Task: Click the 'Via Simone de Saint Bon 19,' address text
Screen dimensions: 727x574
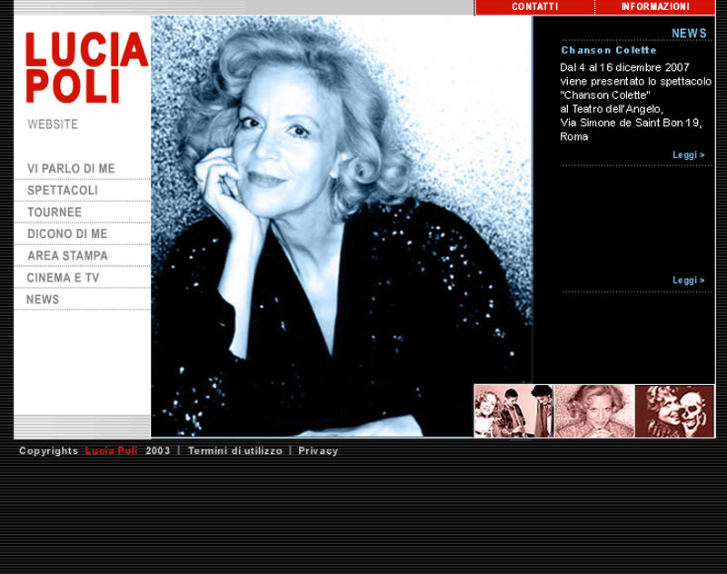Action: click(x=631, y=123)
